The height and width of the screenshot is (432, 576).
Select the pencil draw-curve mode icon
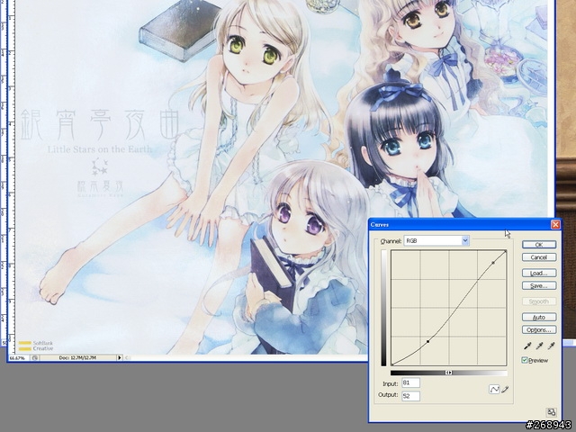tap(506, 390)
